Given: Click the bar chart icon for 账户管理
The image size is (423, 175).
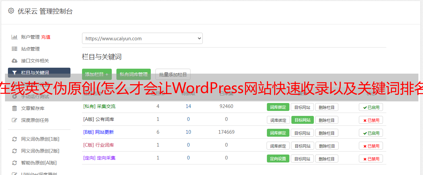Looking at the screenshot, I should tap(15, 37).
